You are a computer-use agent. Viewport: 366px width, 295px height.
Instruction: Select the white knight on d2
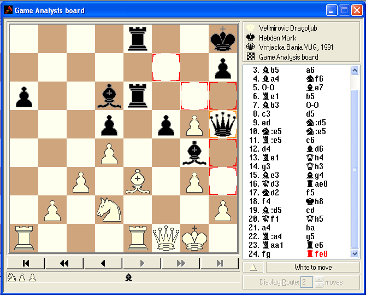109,209
